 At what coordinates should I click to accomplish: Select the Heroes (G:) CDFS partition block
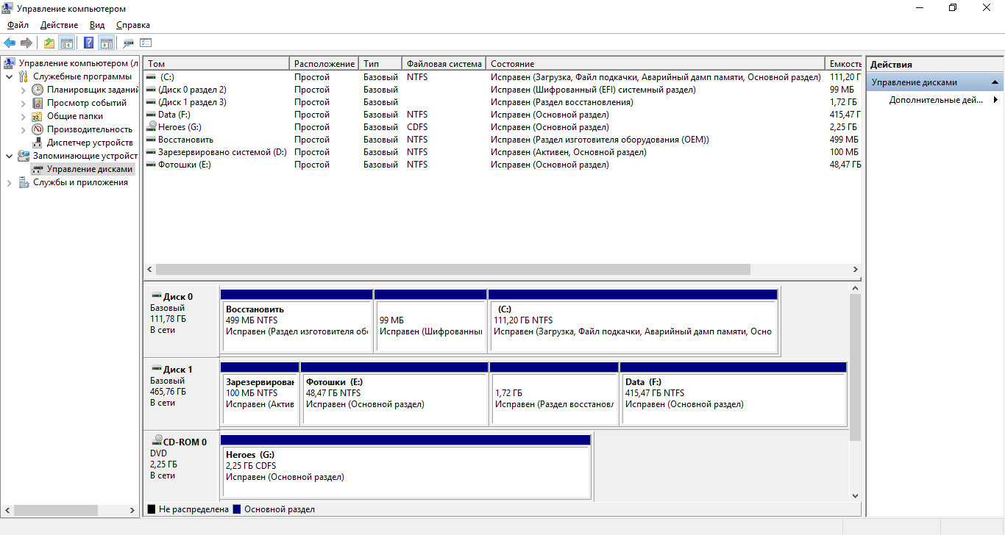click(405, 466)
